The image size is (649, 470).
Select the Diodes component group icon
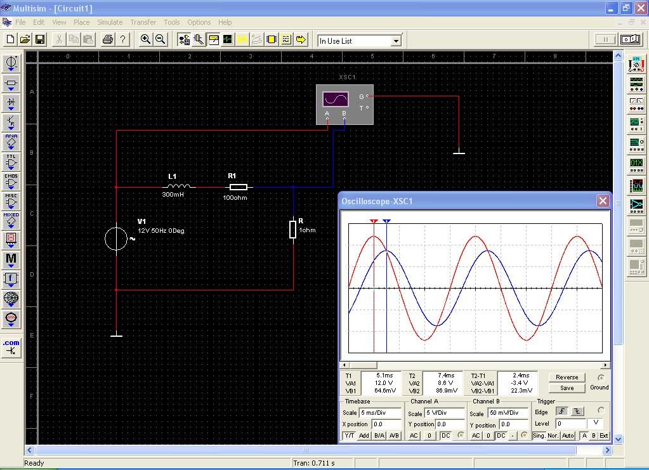(x=11, y=103)
